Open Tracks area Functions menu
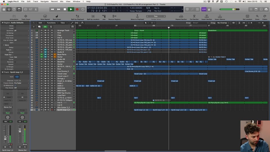The image size is (270, 152). (x=53, y=23)
